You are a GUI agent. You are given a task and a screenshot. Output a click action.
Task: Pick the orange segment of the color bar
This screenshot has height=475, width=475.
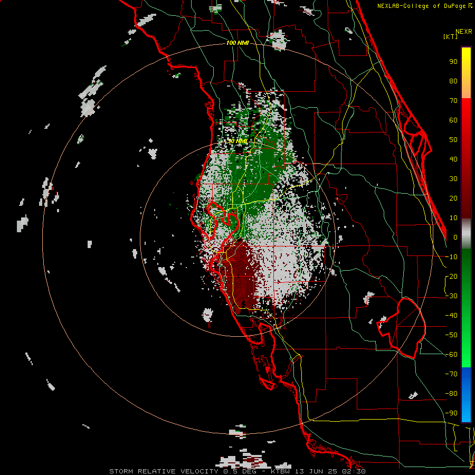[466, 89]
